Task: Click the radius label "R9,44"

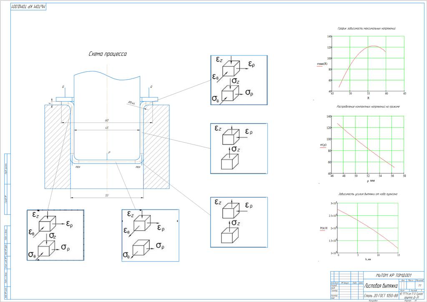Action: [131, 103]
